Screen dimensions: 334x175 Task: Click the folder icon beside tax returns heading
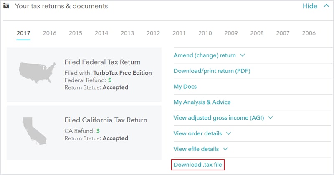[x=6, y=6]
